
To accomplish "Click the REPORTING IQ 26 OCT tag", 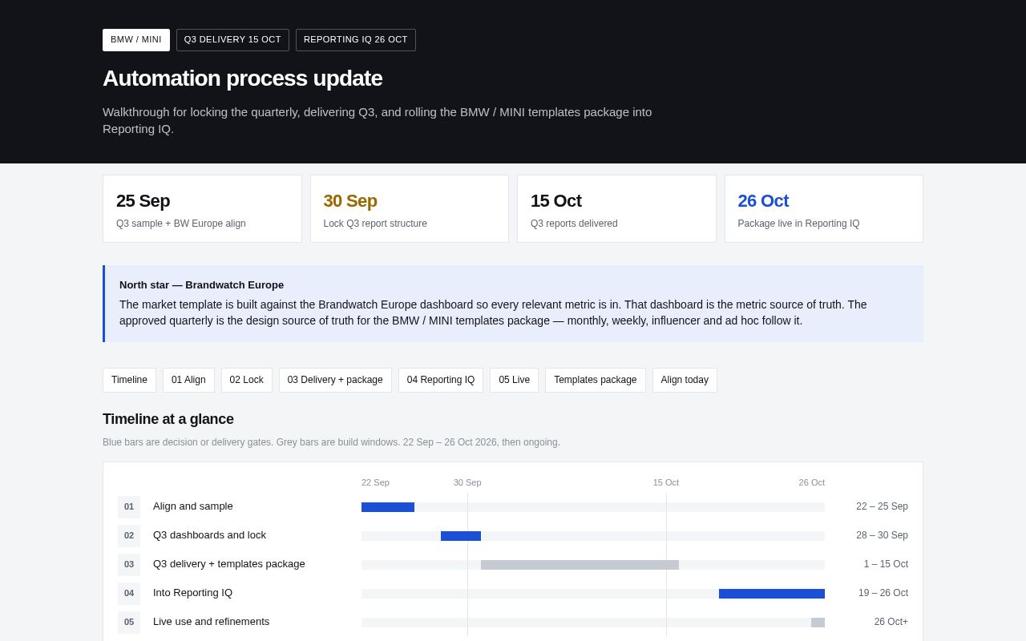I will coord(356,40).
